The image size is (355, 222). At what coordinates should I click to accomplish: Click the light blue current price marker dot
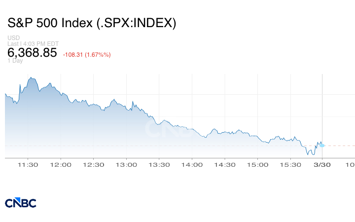coord(322,145)
